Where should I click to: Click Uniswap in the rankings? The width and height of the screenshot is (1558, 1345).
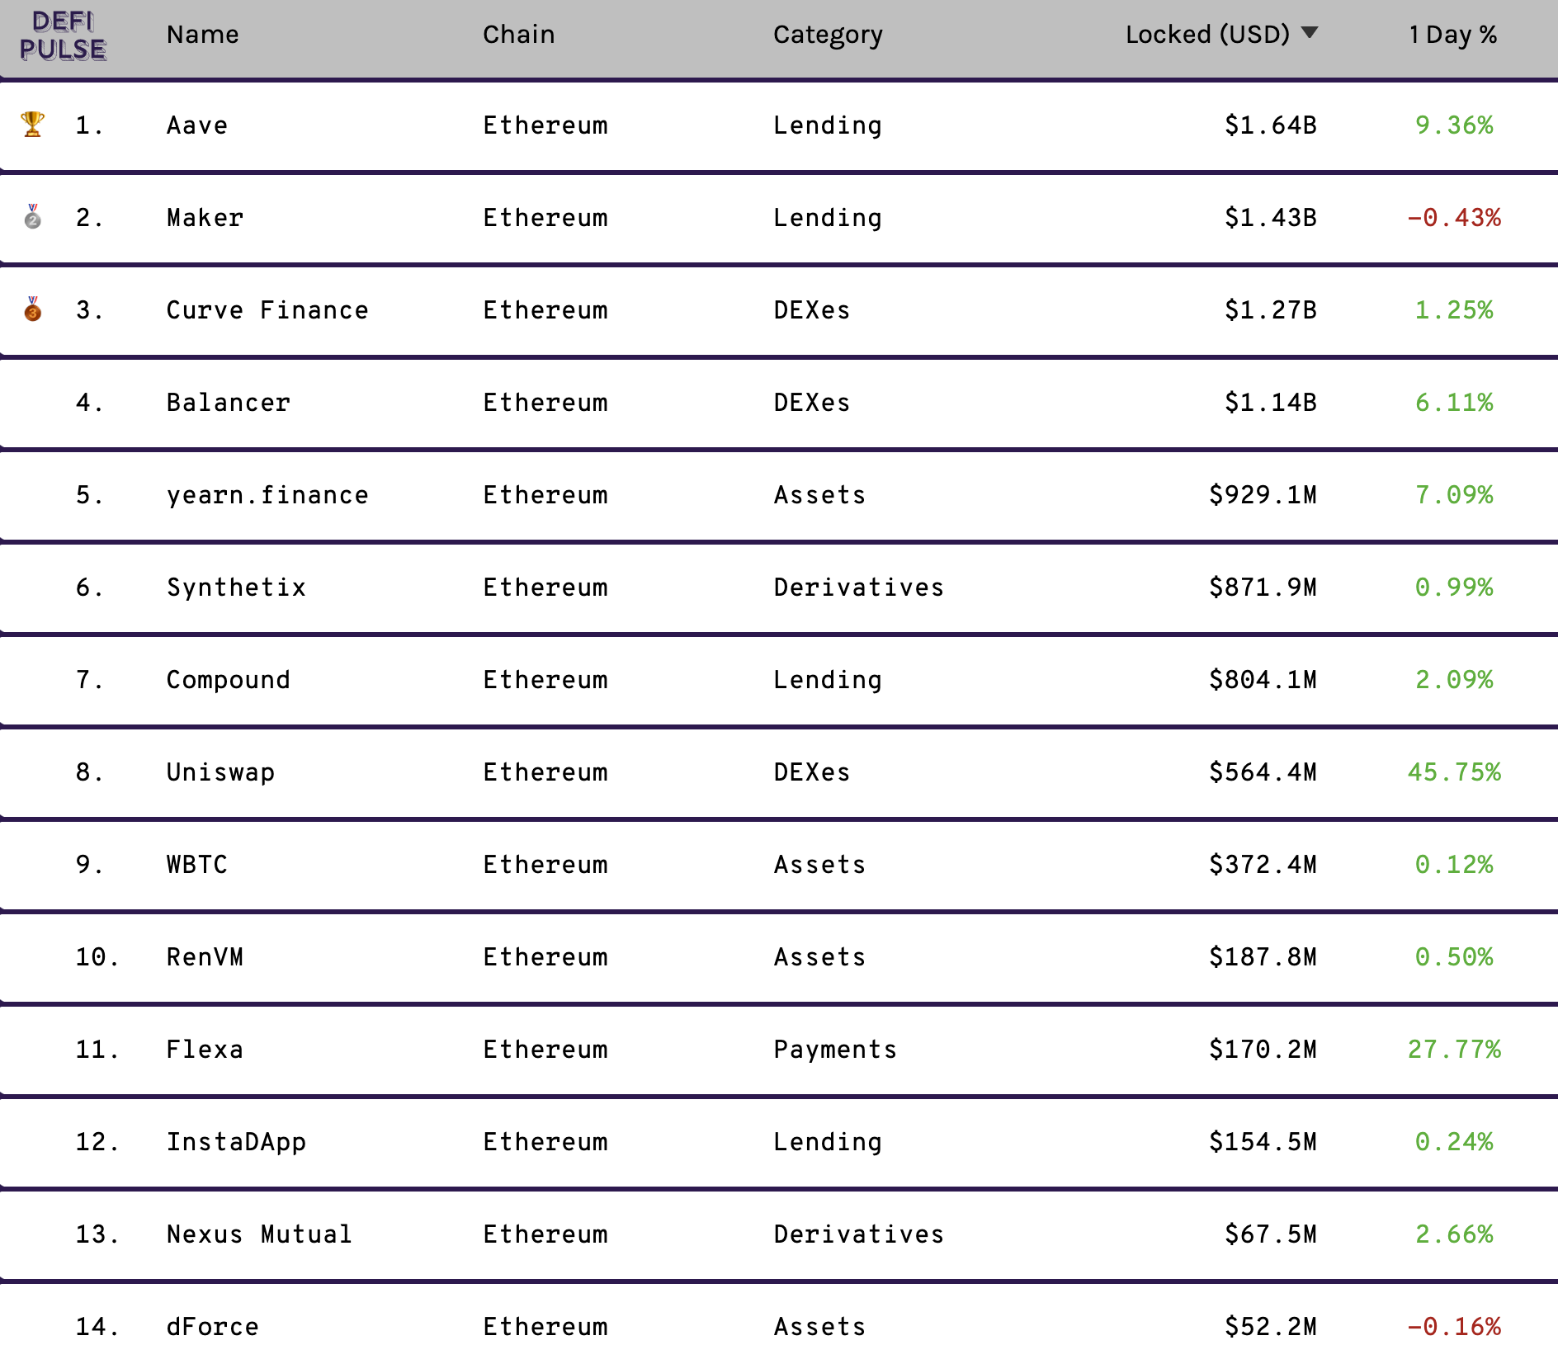coord(220,772)
